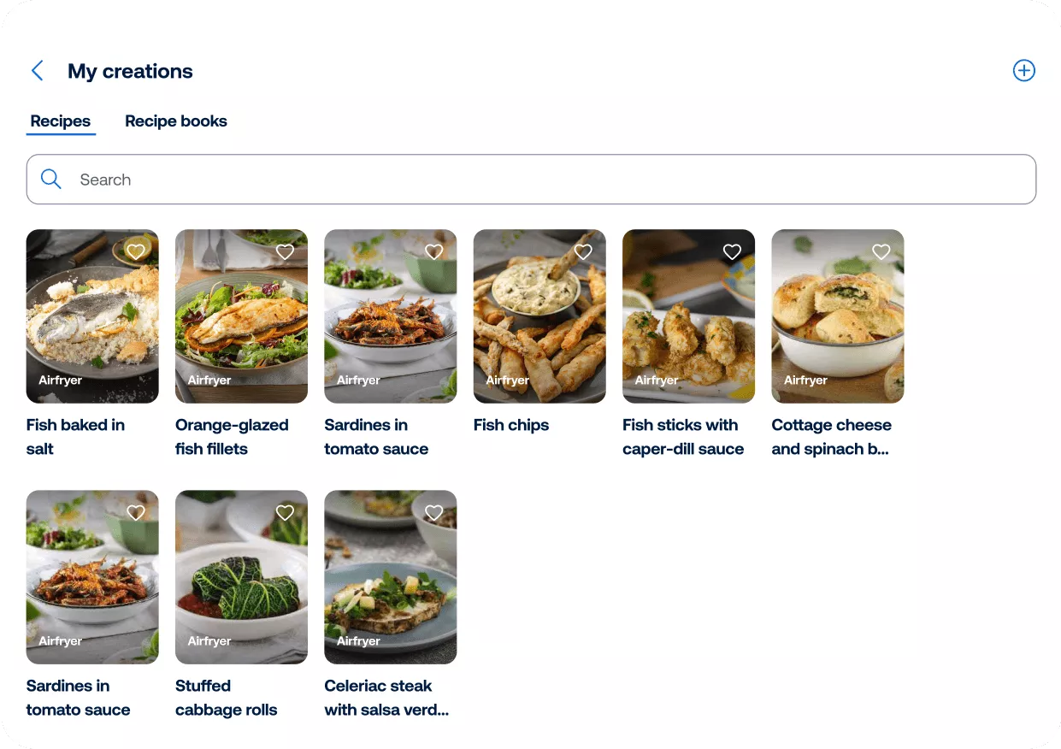
Task: Toggle the heart on Orange-glazed fish fillets
Action: [285, 251]
